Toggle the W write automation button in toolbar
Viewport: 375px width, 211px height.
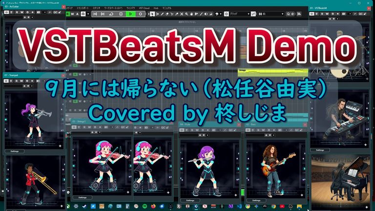tap(73, 14)
